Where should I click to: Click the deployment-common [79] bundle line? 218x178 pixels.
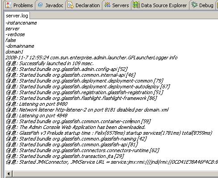coord(84,81)
